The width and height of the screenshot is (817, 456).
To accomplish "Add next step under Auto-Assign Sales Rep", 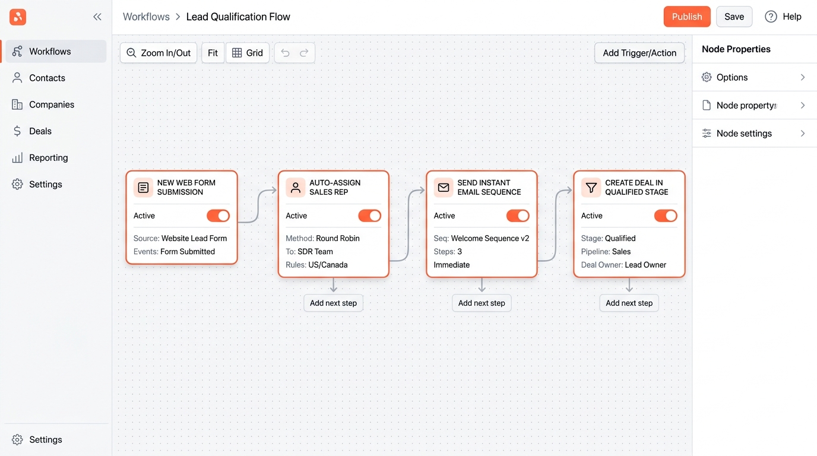I will (x=333, y=303).
